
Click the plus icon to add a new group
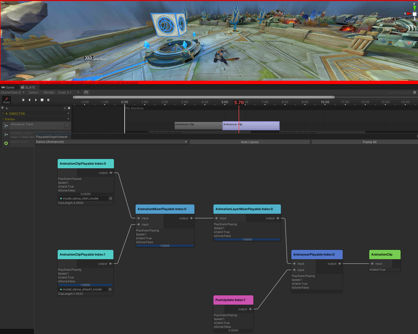pos(69,108)
